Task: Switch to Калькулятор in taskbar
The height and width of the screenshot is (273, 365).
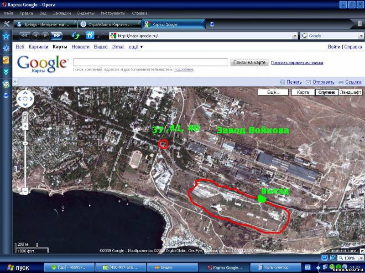Action: point(276,268)
